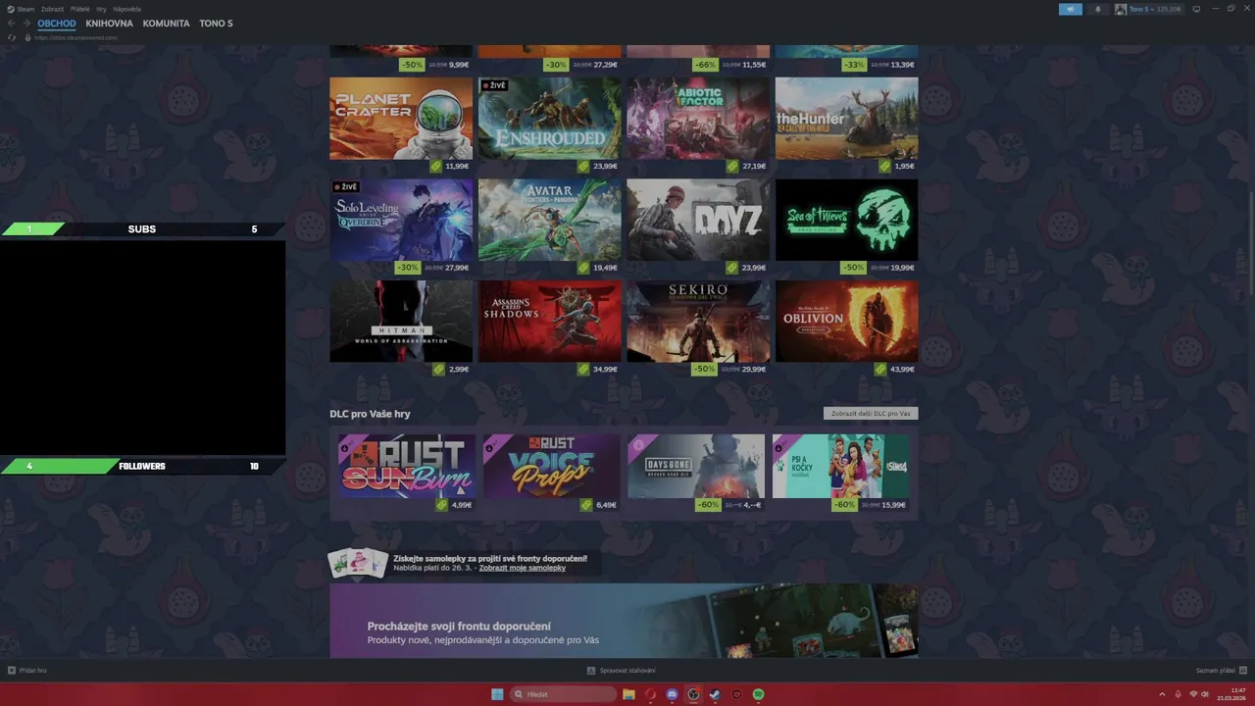Click the Rust Sunburn DLC tile
The image size is (1255, 706).
pos(407,466)
